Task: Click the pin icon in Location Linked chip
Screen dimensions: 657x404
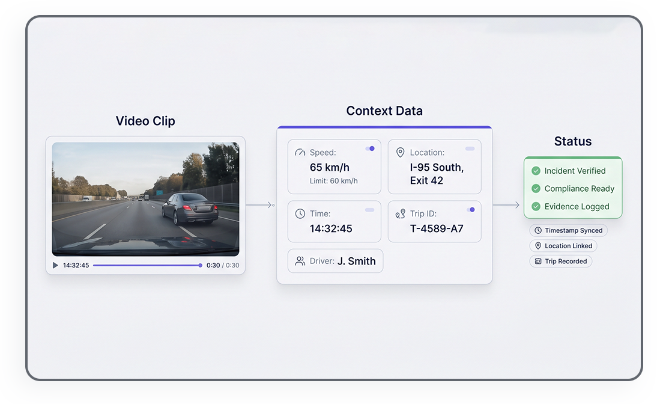Action: pyautogui.click(x=538, y=246)
